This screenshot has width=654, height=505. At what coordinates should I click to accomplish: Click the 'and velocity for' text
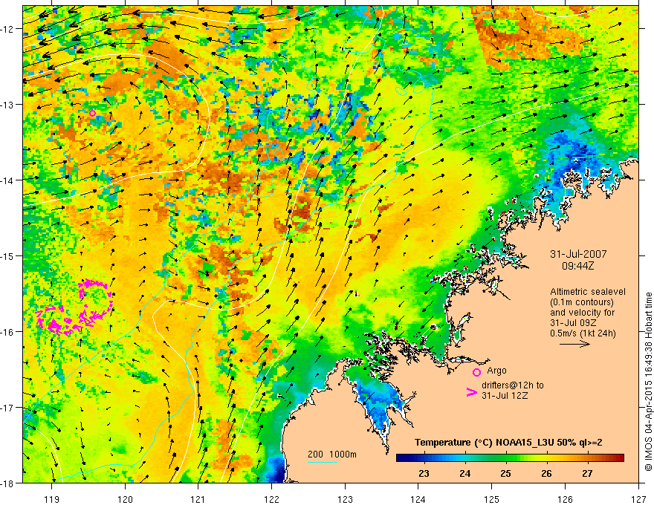[x=582, y=313]
